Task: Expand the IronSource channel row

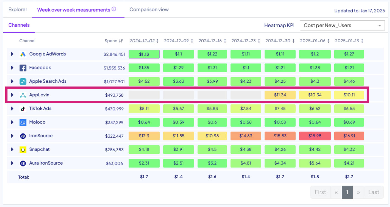Action: pyautogui.click(x=12, y=136)
